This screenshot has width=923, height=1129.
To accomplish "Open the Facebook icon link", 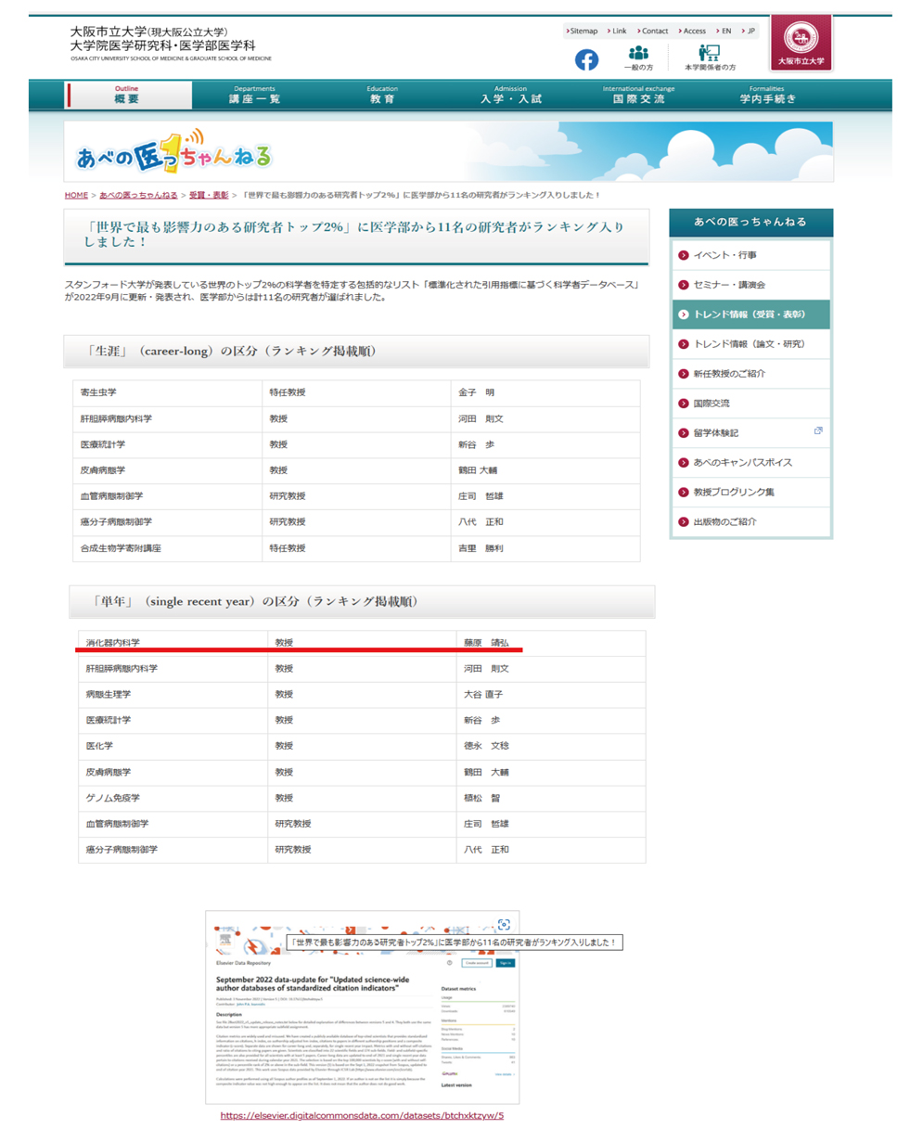I will (x=586, y=59).
